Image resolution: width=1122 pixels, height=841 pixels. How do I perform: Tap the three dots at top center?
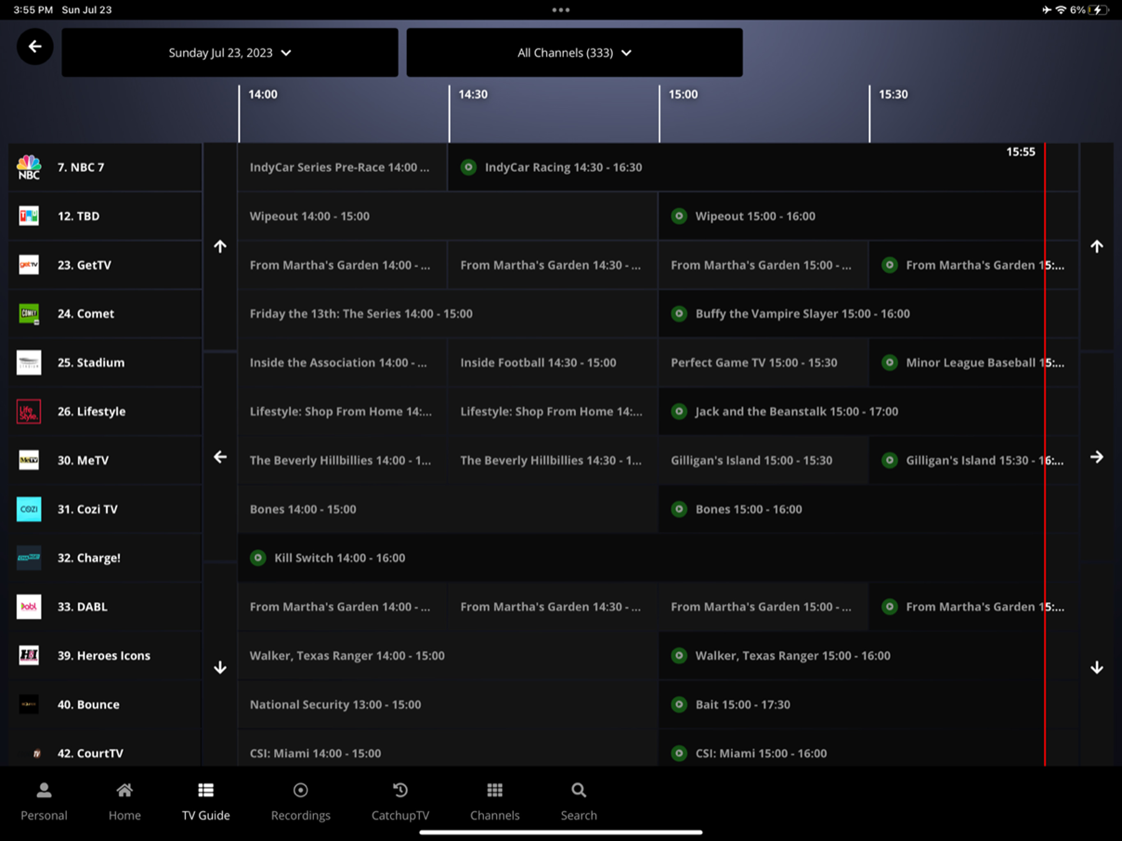click(x=561, y=9)
